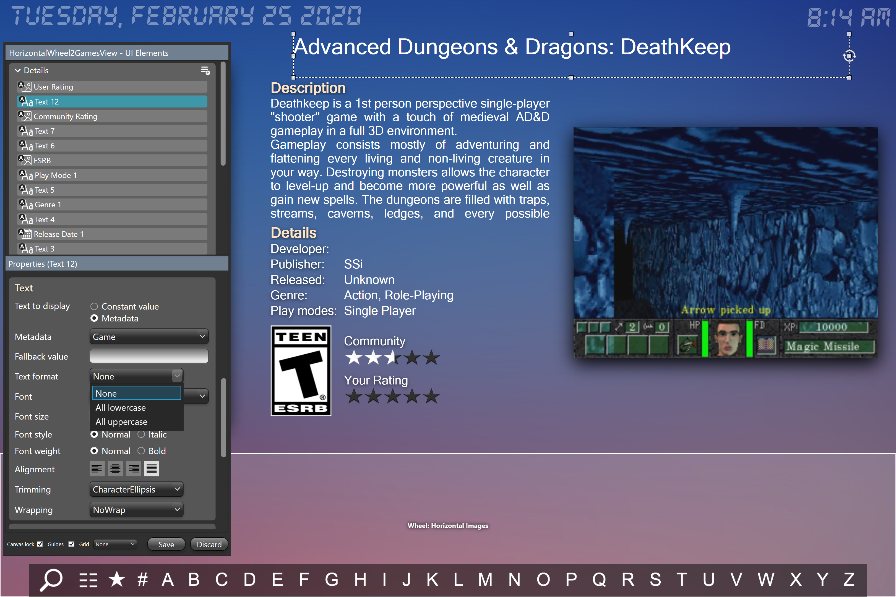896x597 pixels.
Task: Select Constant value radio button
Action: pyautogui.click(x=94, y=307)
